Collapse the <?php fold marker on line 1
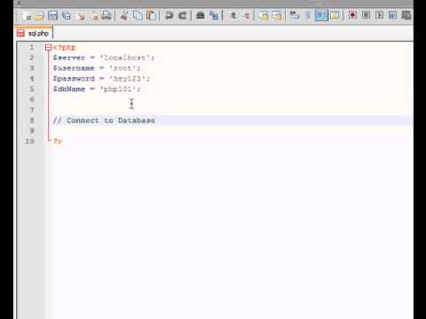 [x=48, y=47]
